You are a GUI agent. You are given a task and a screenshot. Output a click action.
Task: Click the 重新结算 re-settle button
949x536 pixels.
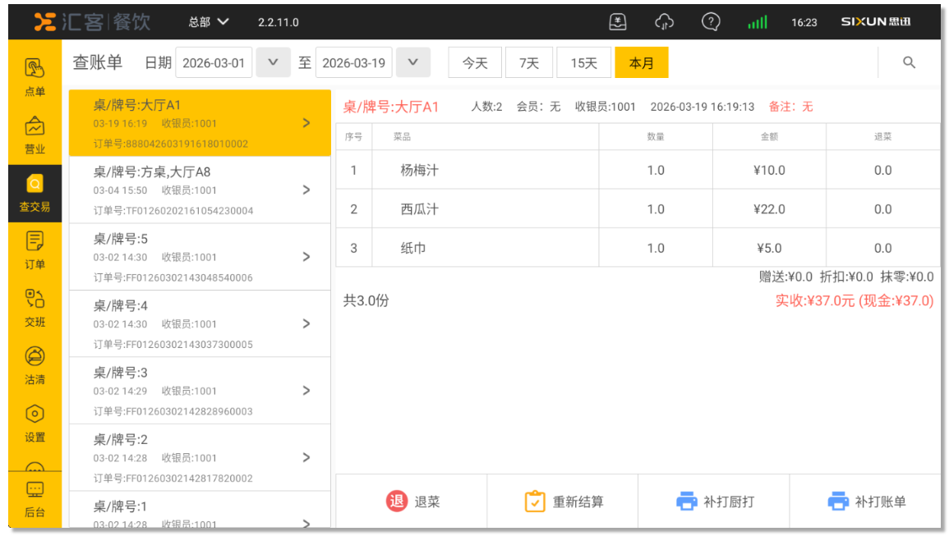click(x=563, y=501)
